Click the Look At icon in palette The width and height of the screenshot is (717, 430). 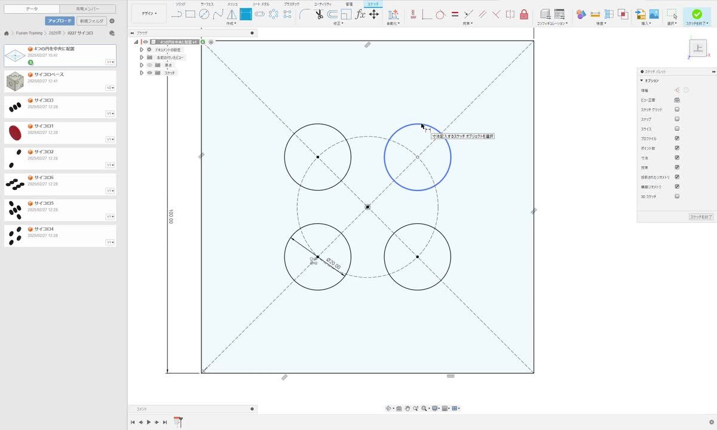pos(678,100)
